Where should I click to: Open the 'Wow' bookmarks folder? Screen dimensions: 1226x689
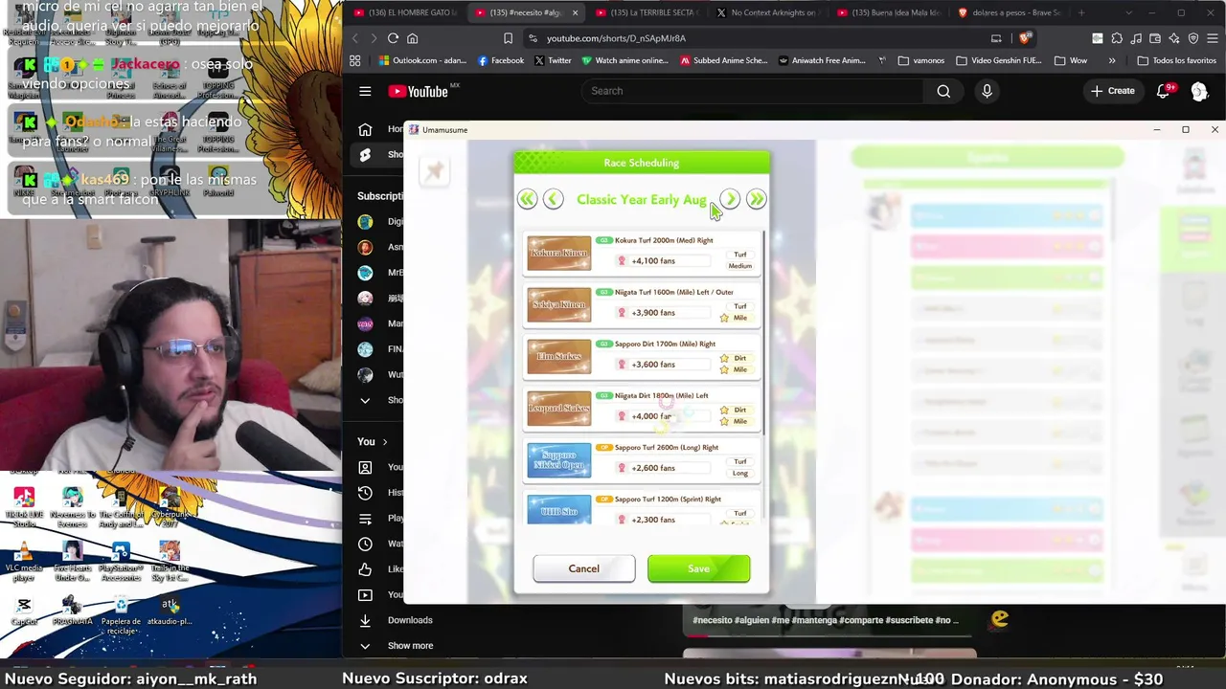point(1070,60)
